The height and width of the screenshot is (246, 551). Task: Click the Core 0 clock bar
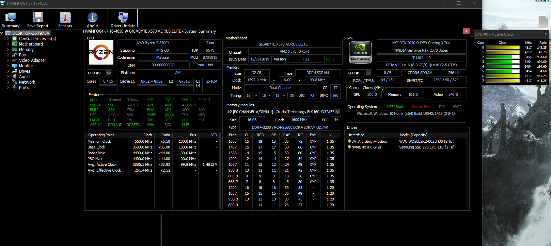[x=502, y=48]
